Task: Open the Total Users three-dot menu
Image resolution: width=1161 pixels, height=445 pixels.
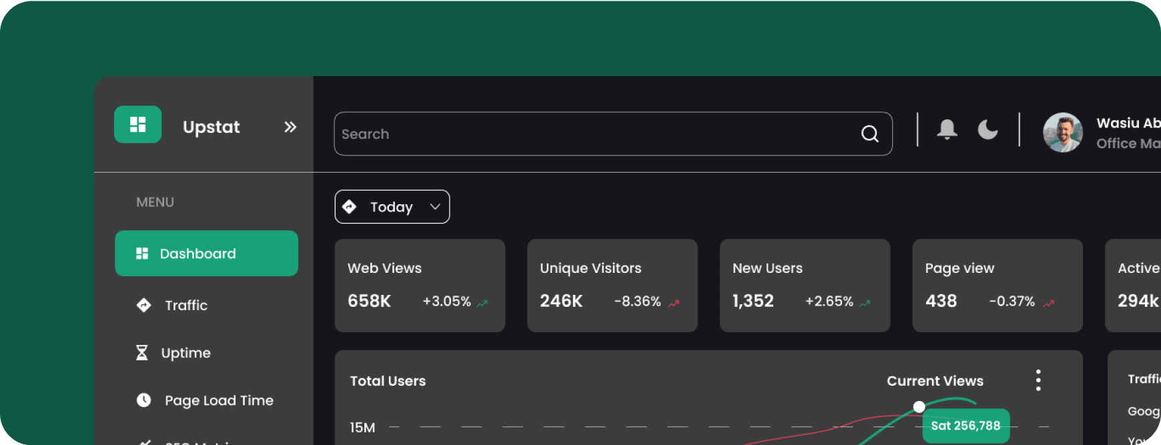Action: point(1038,380)
